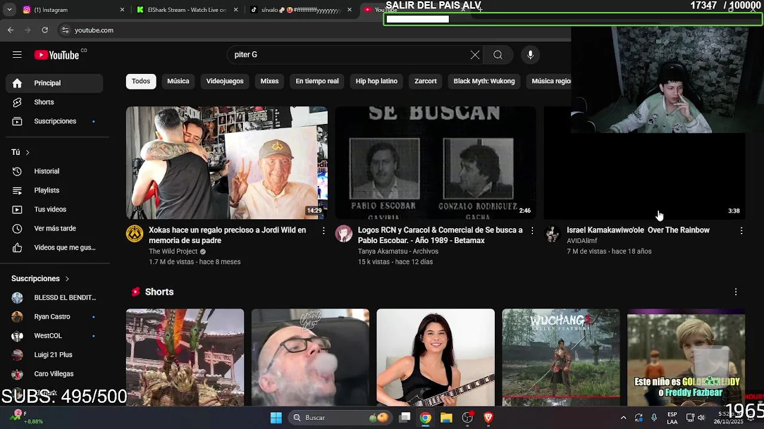Open Videos que me gustan list
This screenshot has width=764, height=429.
pos(54,247)
